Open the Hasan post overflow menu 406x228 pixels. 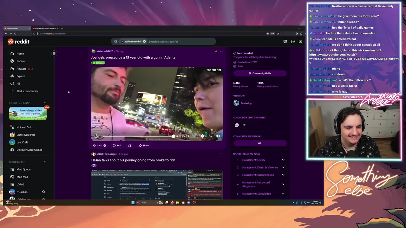coord(221,154)
